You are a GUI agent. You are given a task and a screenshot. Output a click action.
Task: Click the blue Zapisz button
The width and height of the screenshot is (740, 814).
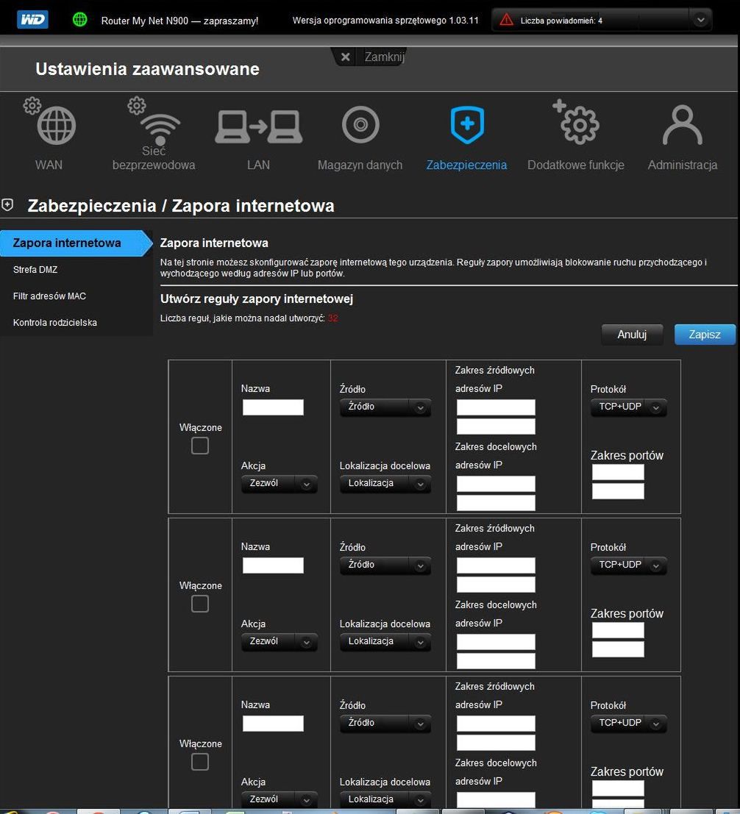tap(705, 335)
